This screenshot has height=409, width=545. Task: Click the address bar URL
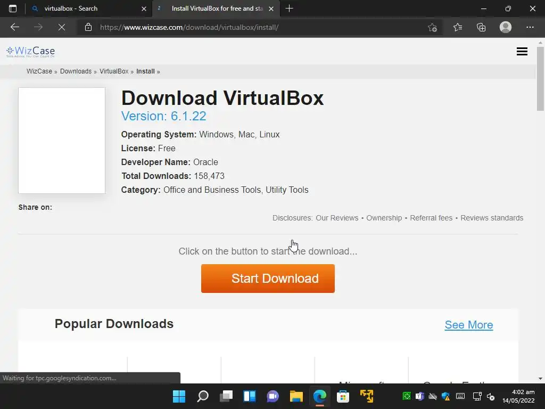[189, 27]
